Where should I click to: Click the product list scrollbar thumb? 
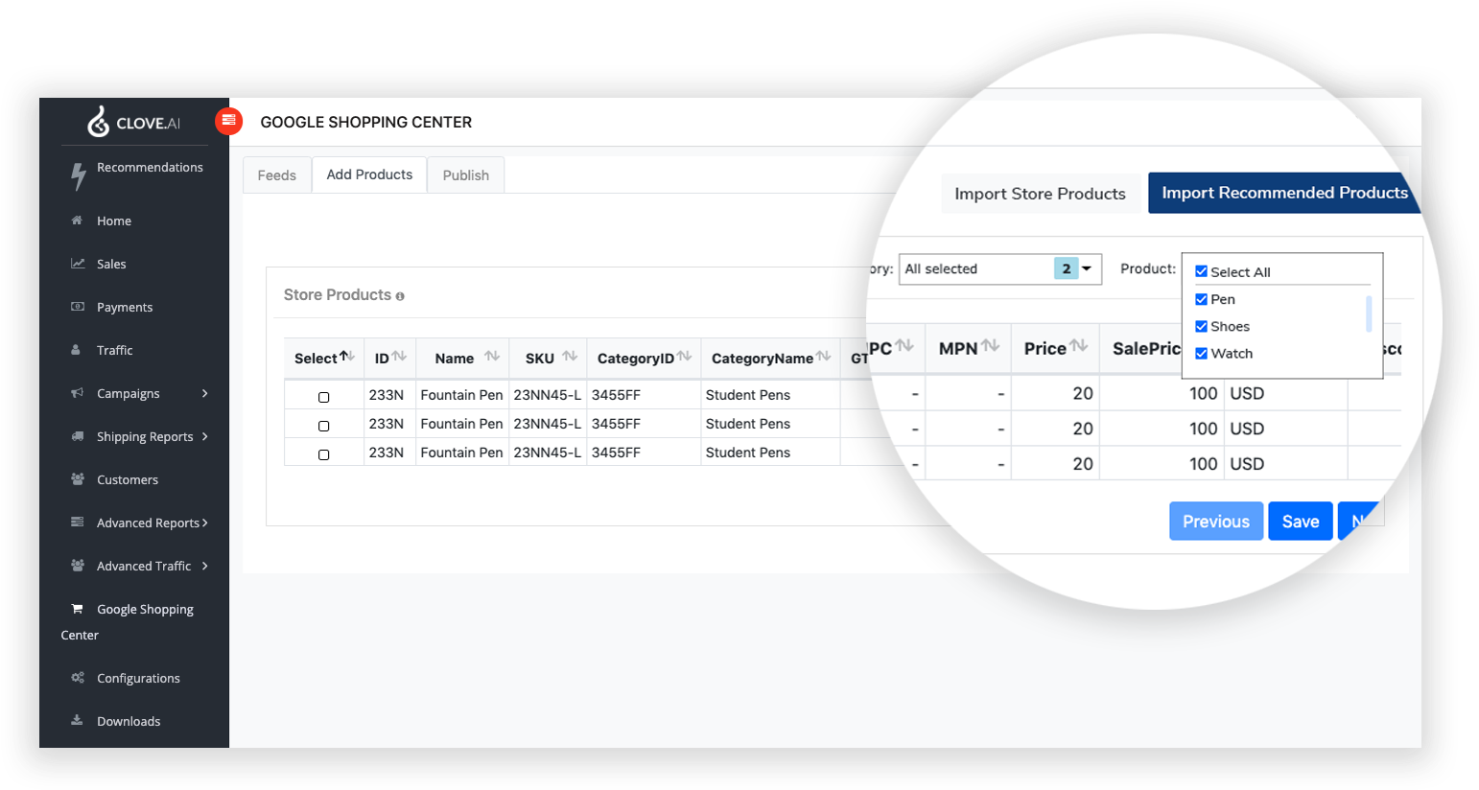[1369, 314]
